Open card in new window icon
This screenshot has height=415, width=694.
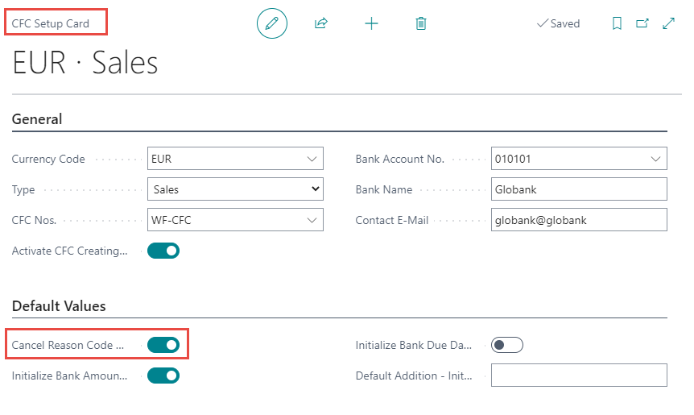click(642, 23)
